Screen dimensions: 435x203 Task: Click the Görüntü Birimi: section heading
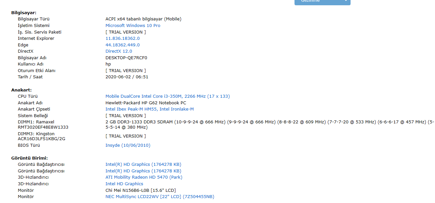click(x=29, y=158)
